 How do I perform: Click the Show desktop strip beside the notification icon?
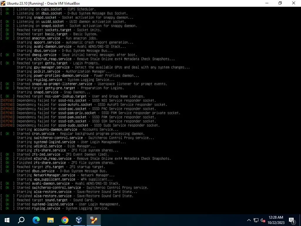[x=300, y=220]
